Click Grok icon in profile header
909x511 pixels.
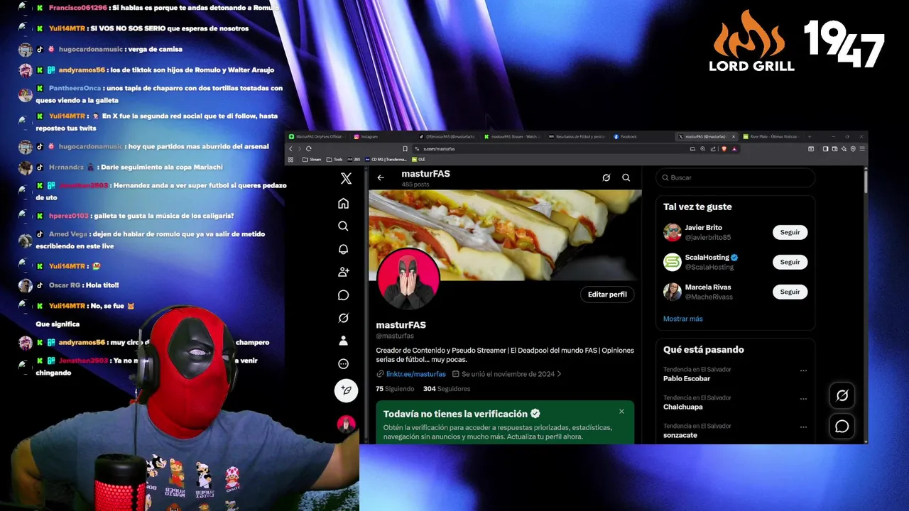pos(606,178)
